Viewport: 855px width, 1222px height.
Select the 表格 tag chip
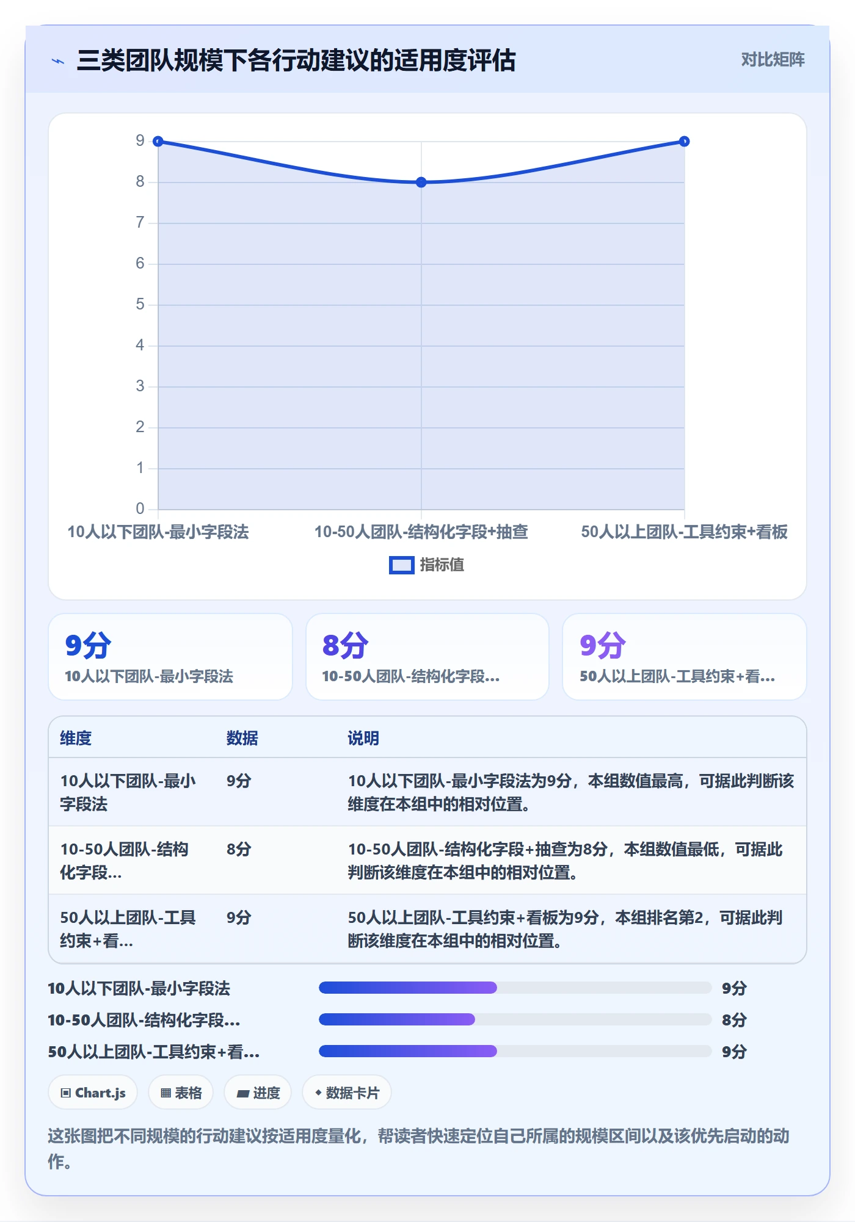click(x=181, y=1093)
